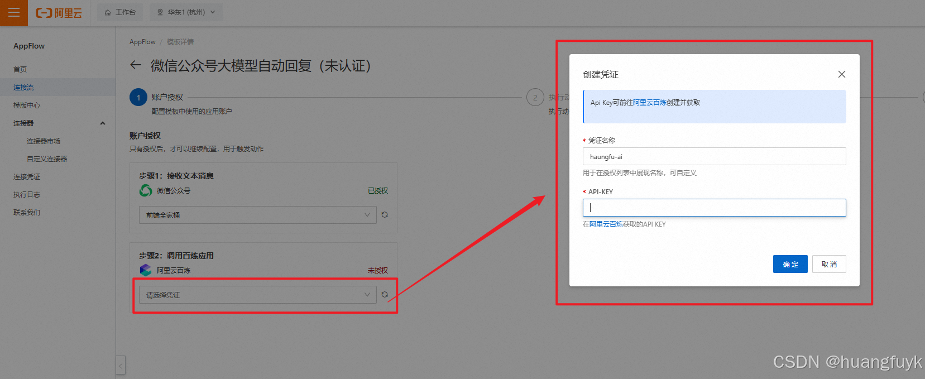
Task: Click the AppFlow sidebar title
Action: (29, 46)
